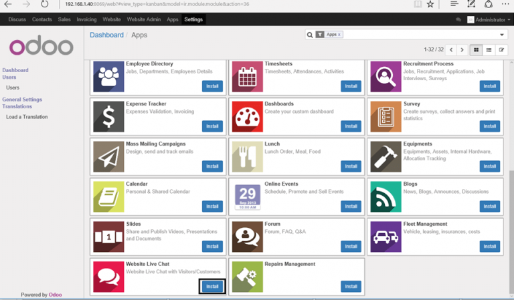Favorite this page with the star icon
Viewport: 514px width, 300px height.
[x=430, y=5]
